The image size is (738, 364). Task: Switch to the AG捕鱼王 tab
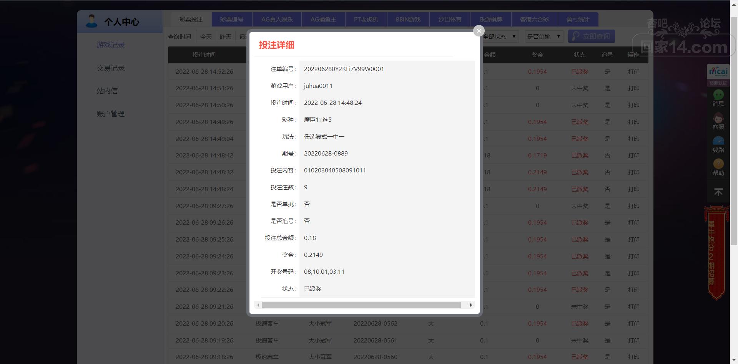[323, 19]
